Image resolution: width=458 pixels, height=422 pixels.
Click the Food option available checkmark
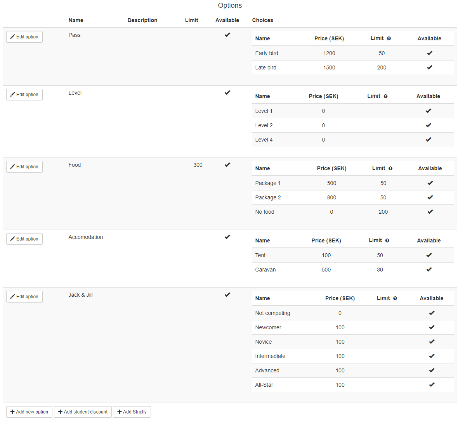(x=227, y=165)
